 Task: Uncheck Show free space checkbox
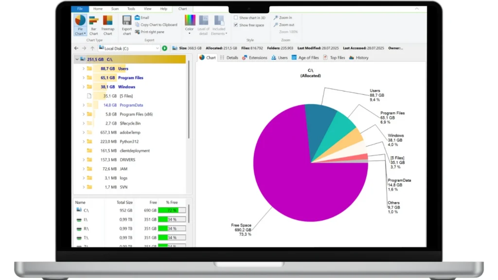(x=236, y=25)
